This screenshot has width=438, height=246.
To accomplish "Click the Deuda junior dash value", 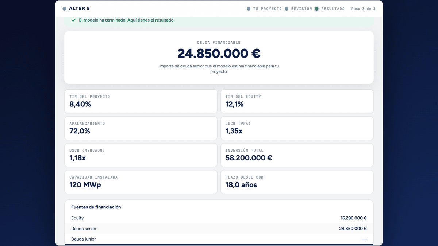I will [x=364, y=239].
